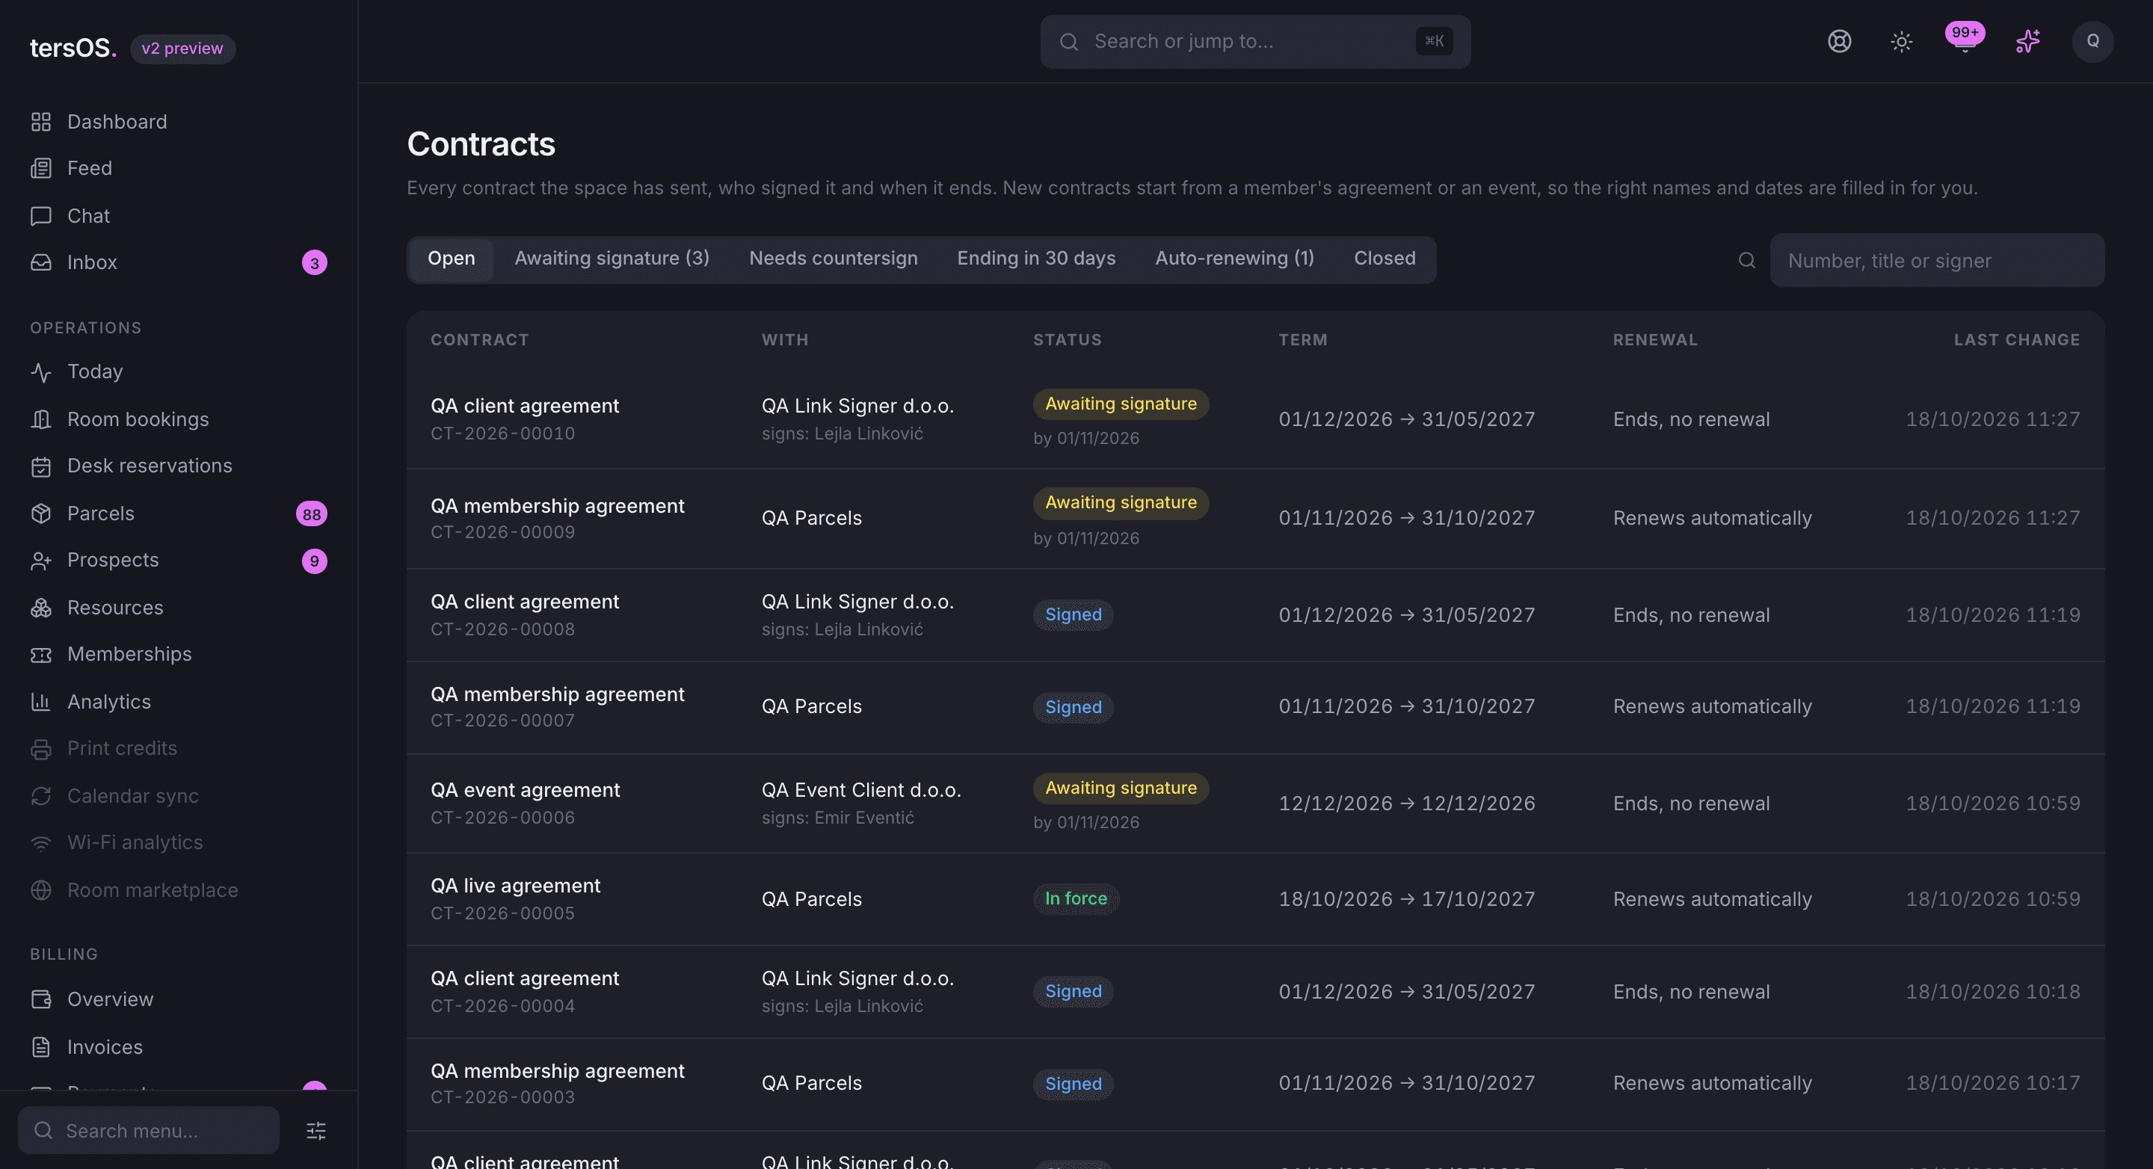Click the Search menu field
This screenshot has height=1169, width=2153.
pyautogui.click(x=149, y=1131)
